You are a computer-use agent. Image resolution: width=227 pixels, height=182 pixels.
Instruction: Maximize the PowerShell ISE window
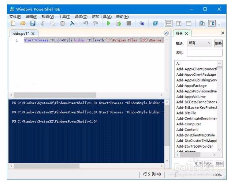205,9
